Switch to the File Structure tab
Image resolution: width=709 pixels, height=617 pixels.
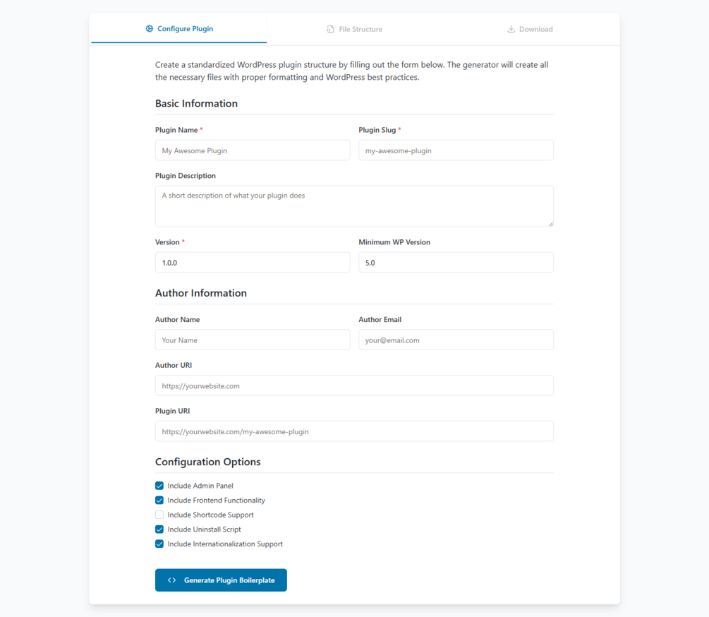[354, 29]
